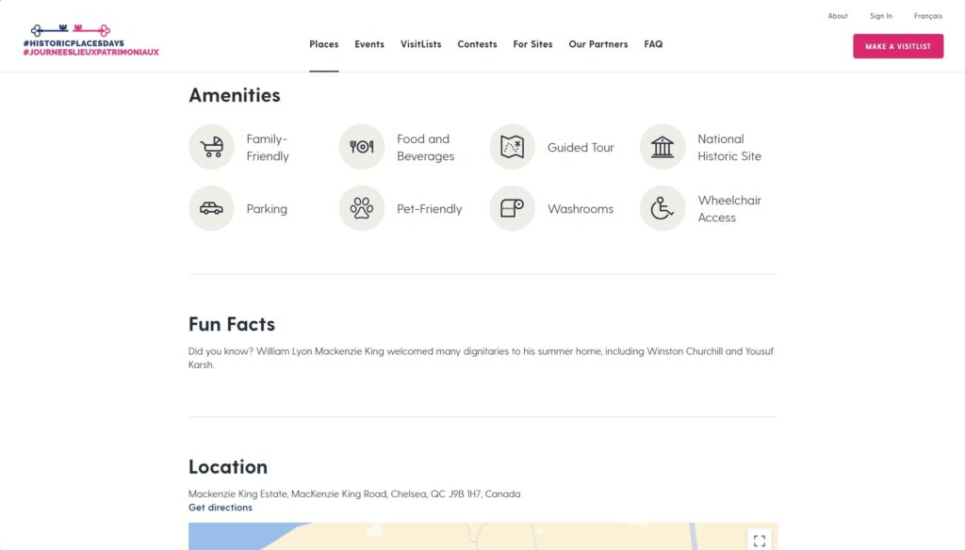Toggle fullscreen view on the map

tap(759, 540)
